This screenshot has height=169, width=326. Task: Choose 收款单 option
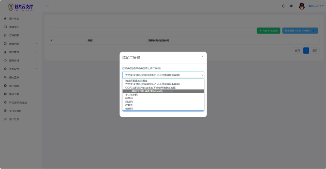pos(163,105)
